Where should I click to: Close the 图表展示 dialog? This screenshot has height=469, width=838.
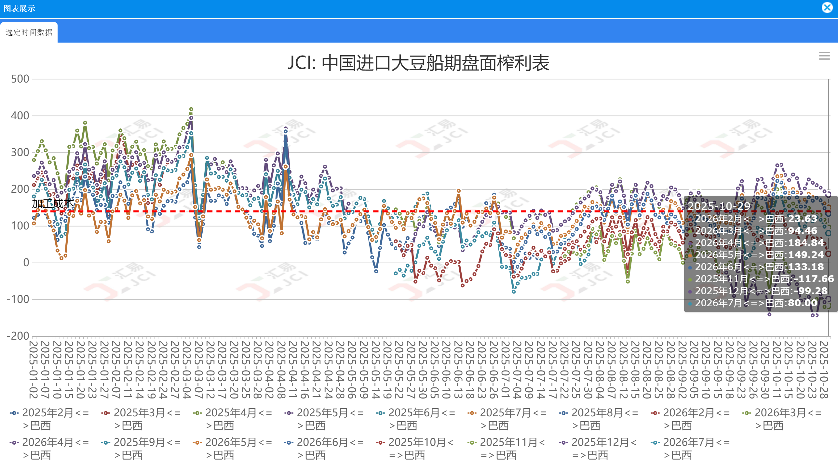click(827, 8)
